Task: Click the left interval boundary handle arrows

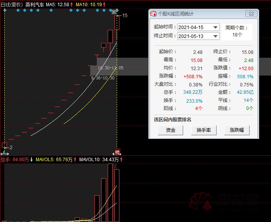Action: click(x=5, y=153)
